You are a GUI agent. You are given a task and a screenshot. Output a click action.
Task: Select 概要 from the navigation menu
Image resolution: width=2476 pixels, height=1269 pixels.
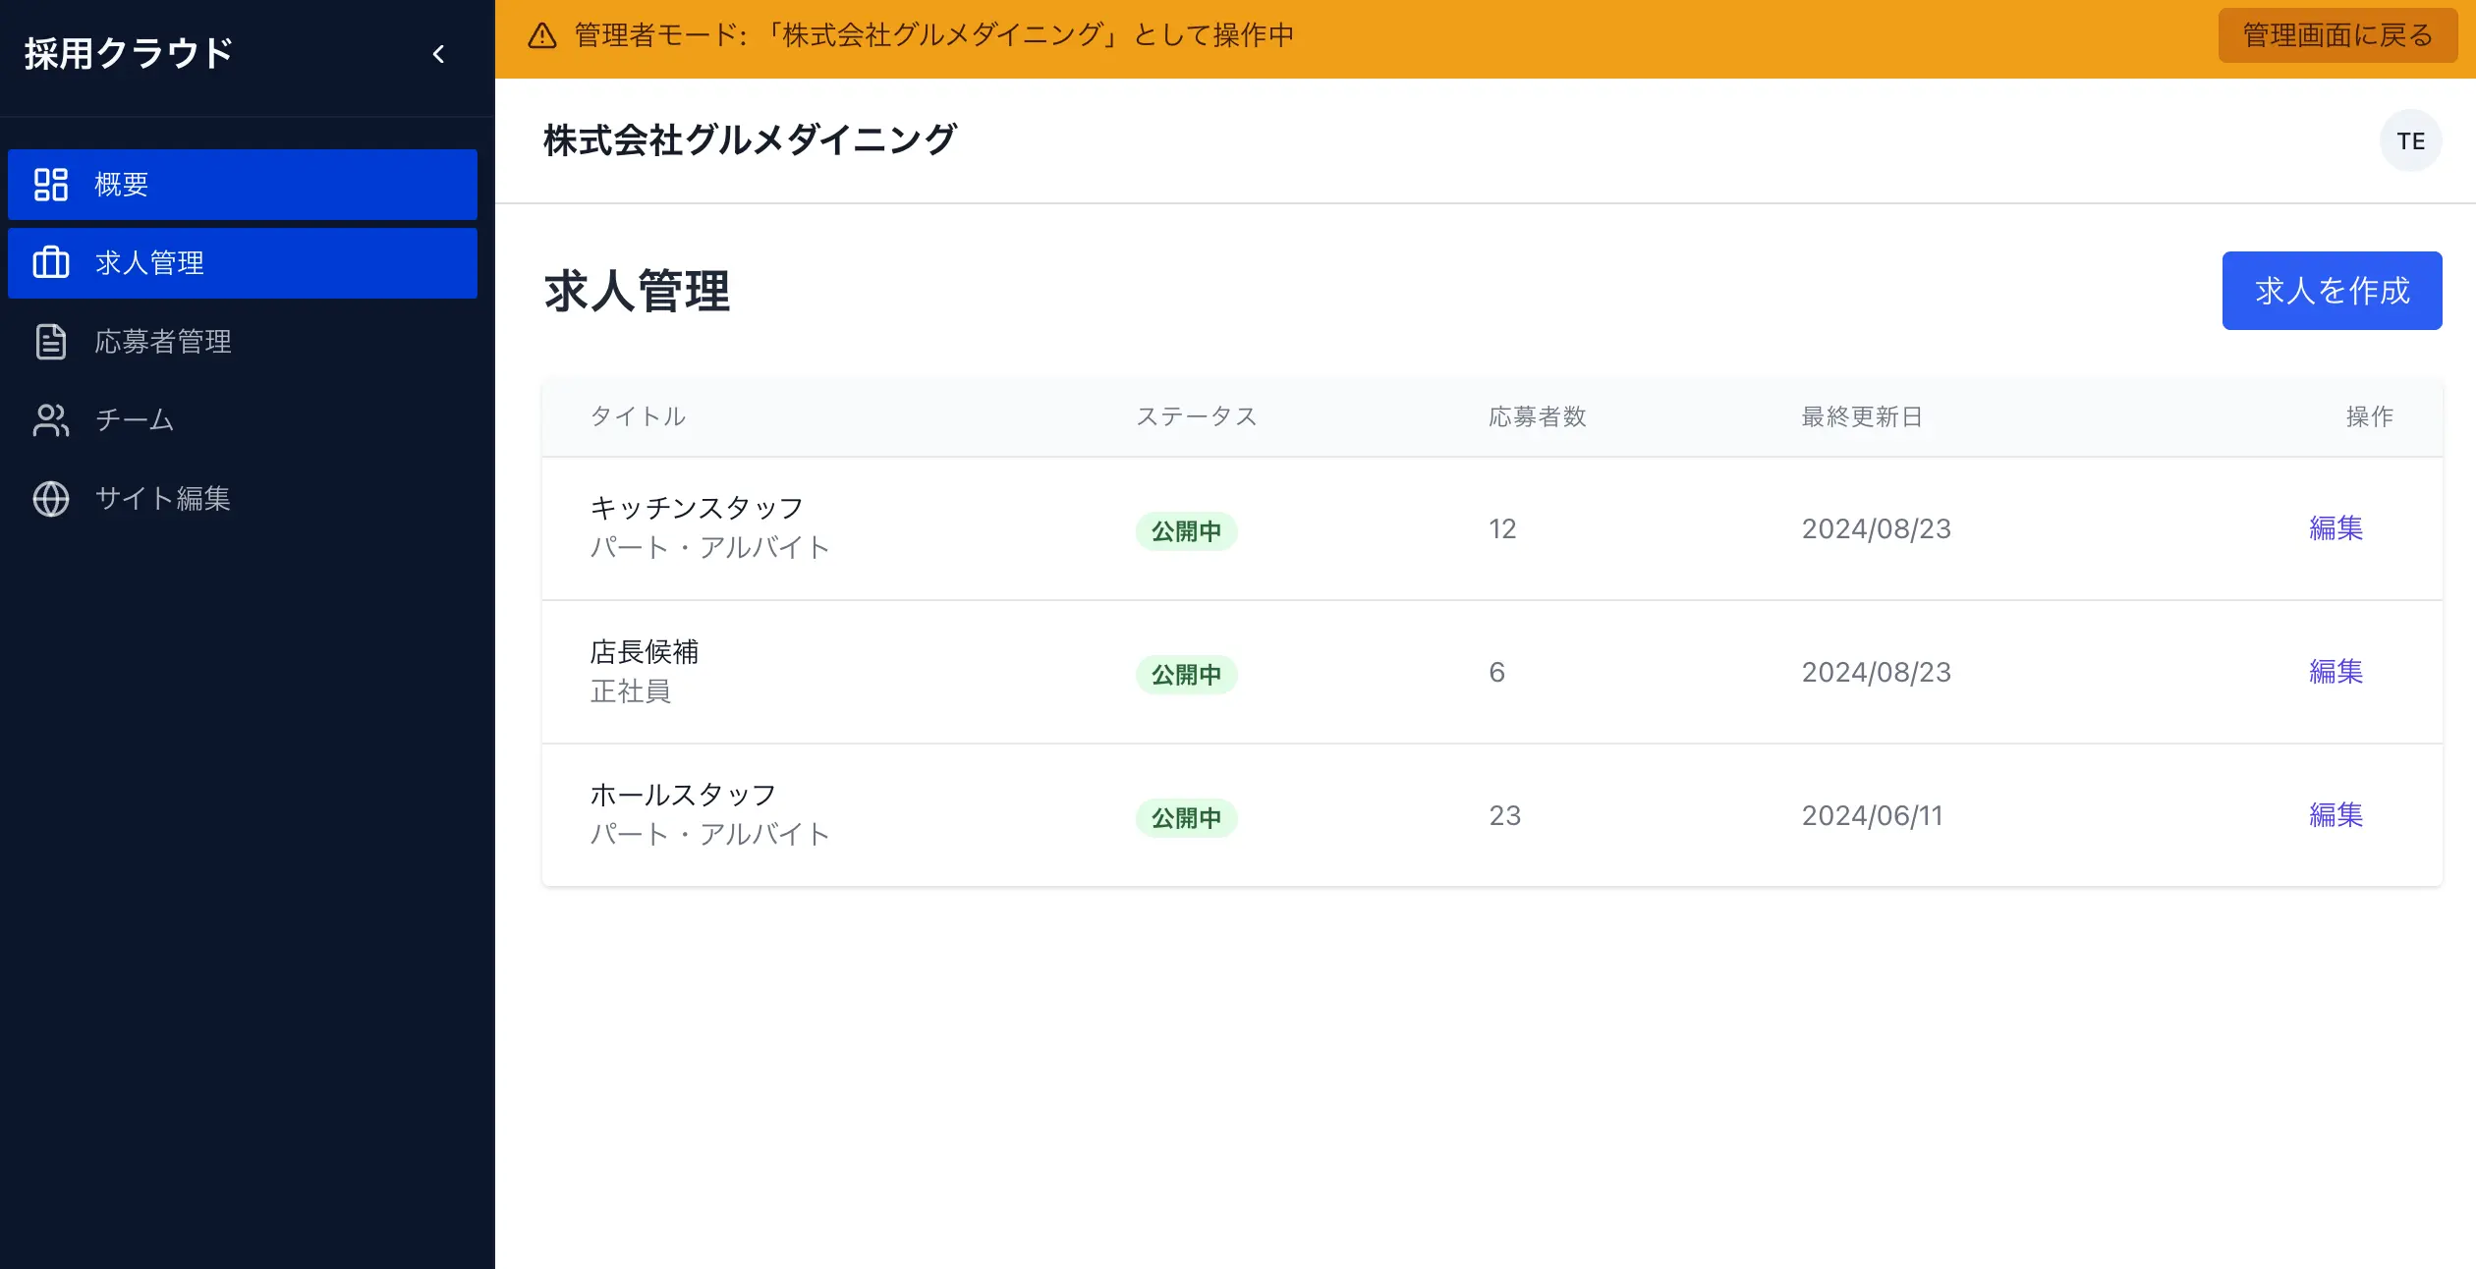tap(120, 184)
